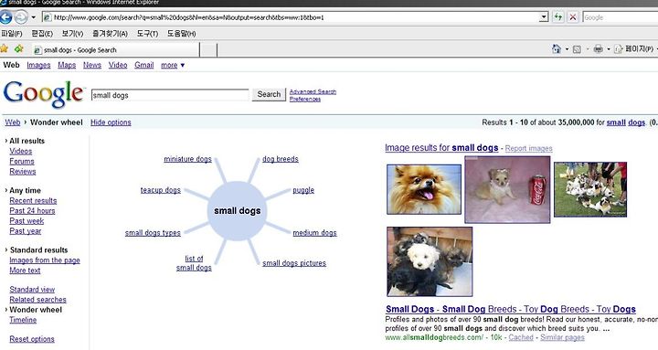The height and width of the screenshot is (350, 658).
Task: Go to Google Video link
Action: (118, 65)
